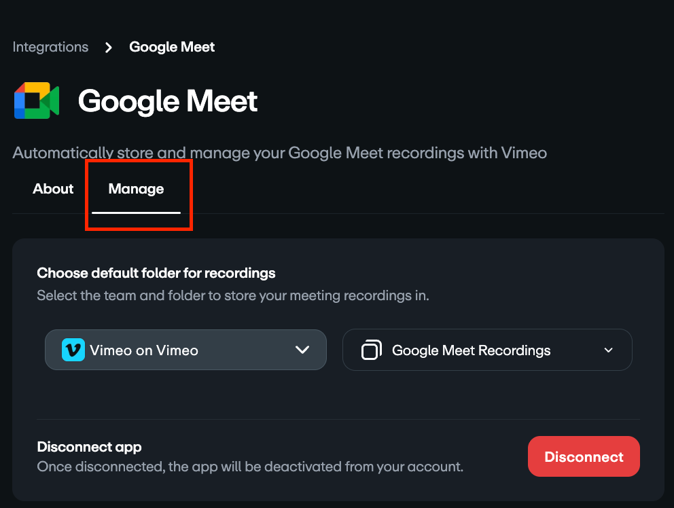Click the stacked folder icon beside Google Meet Recordings

[371, 350]
